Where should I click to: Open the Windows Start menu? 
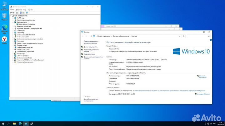coord(3,124)
